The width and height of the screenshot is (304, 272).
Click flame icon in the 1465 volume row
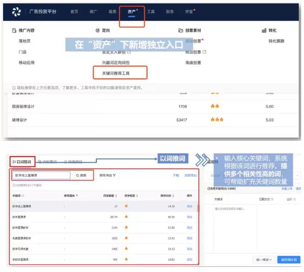pyautogui.click(x=126, y=248)
